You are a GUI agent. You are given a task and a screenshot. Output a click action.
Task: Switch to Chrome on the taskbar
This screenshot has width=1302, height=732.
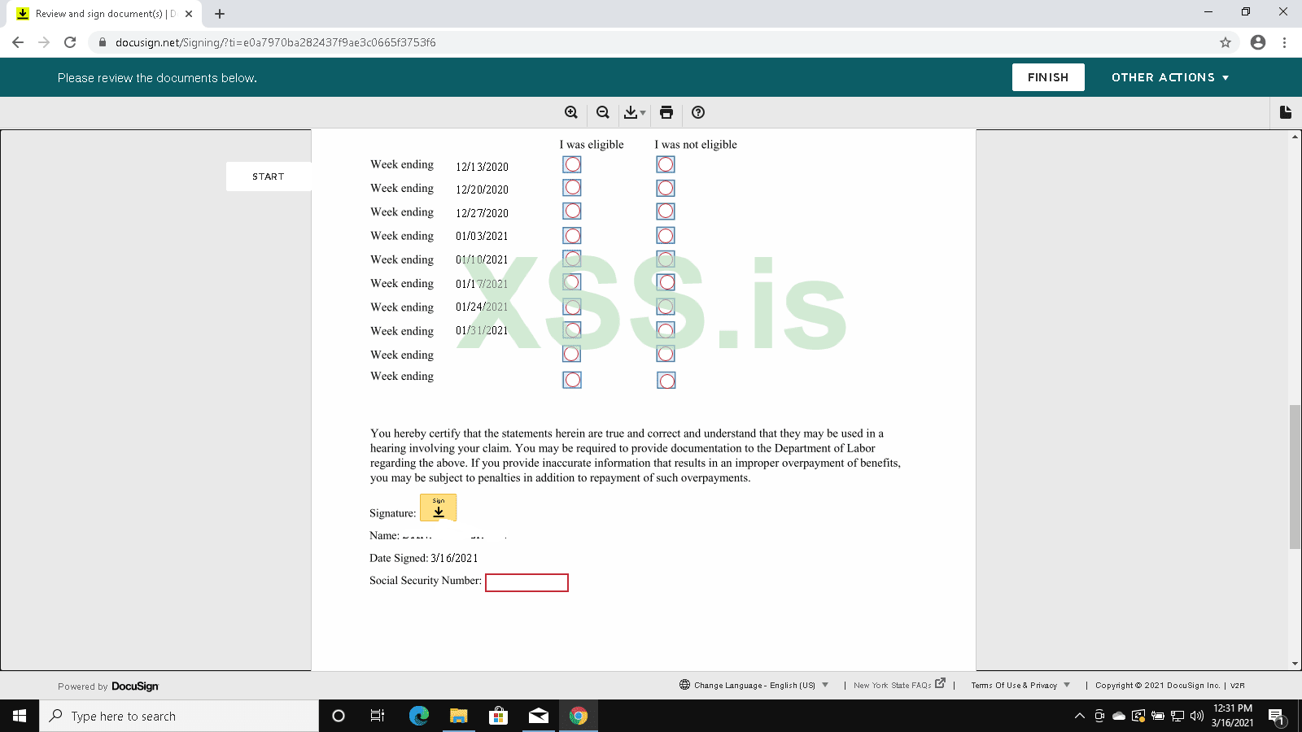click(579, 716)
